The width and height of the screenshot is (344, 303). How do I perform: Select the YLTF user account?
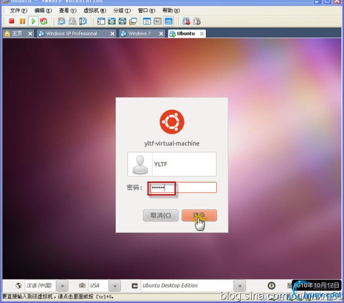[172, 164]
